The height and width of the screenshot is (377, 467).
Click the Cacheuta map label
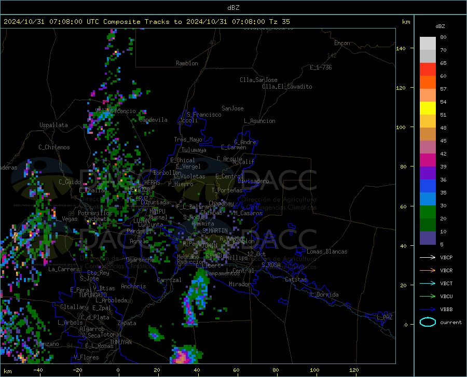(x=97, y=219)
